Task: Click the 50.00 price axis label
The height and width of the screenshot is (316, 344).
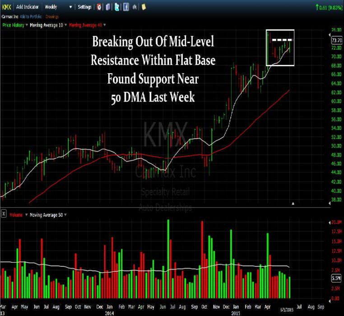Action: point(336,146)
